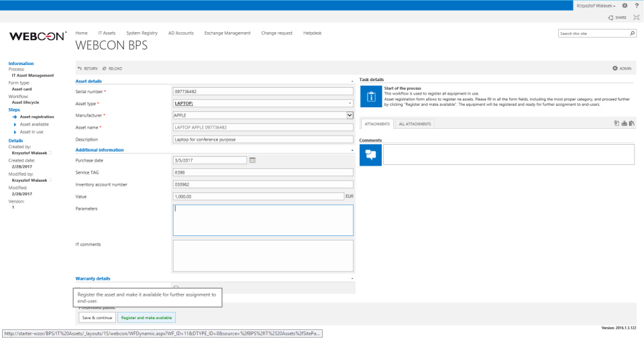Open the Krzysztof Walasek user menu
Screen dimensions: 644x338
pyautogui.click(x=596, y=6)
